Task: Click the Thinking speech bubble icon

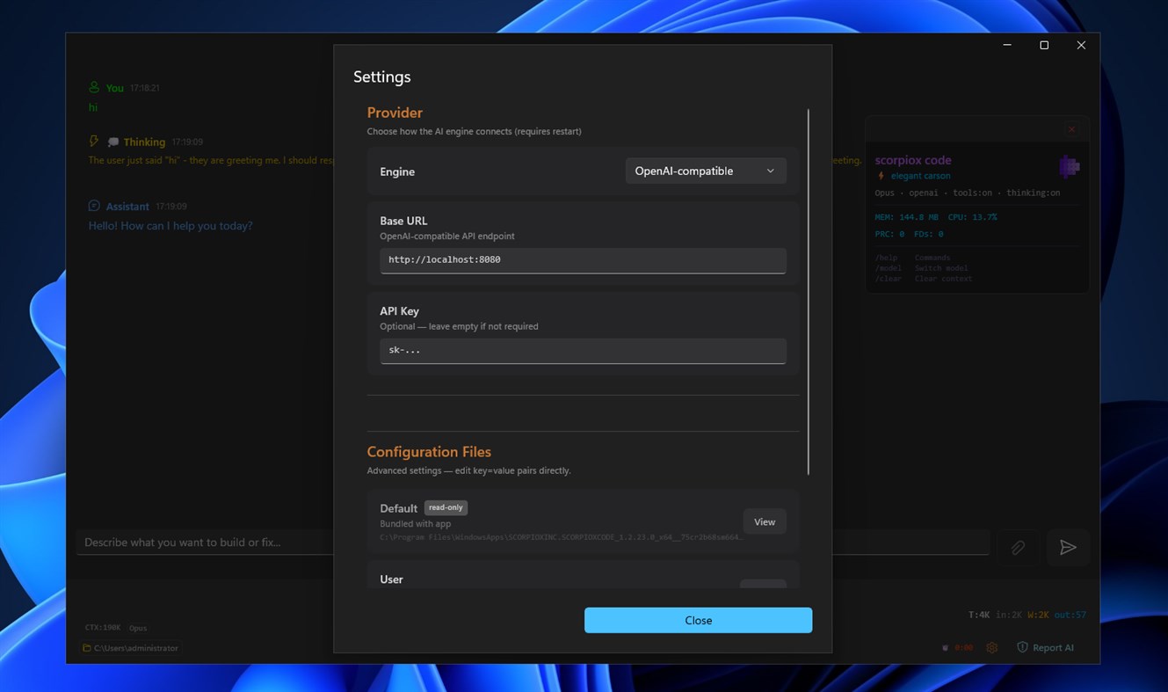Action: click(x=112, y=142)
